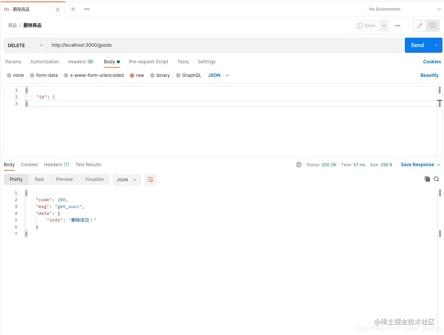Select x-www-form-urlencoded body type
Screen dimensions: 444x335
(94, 75)
